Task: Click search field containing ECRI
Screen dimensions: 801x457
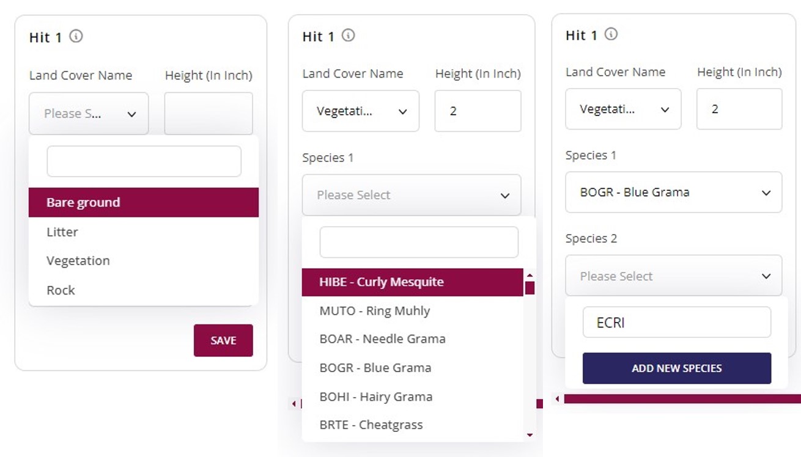Action: coord(676,323)
